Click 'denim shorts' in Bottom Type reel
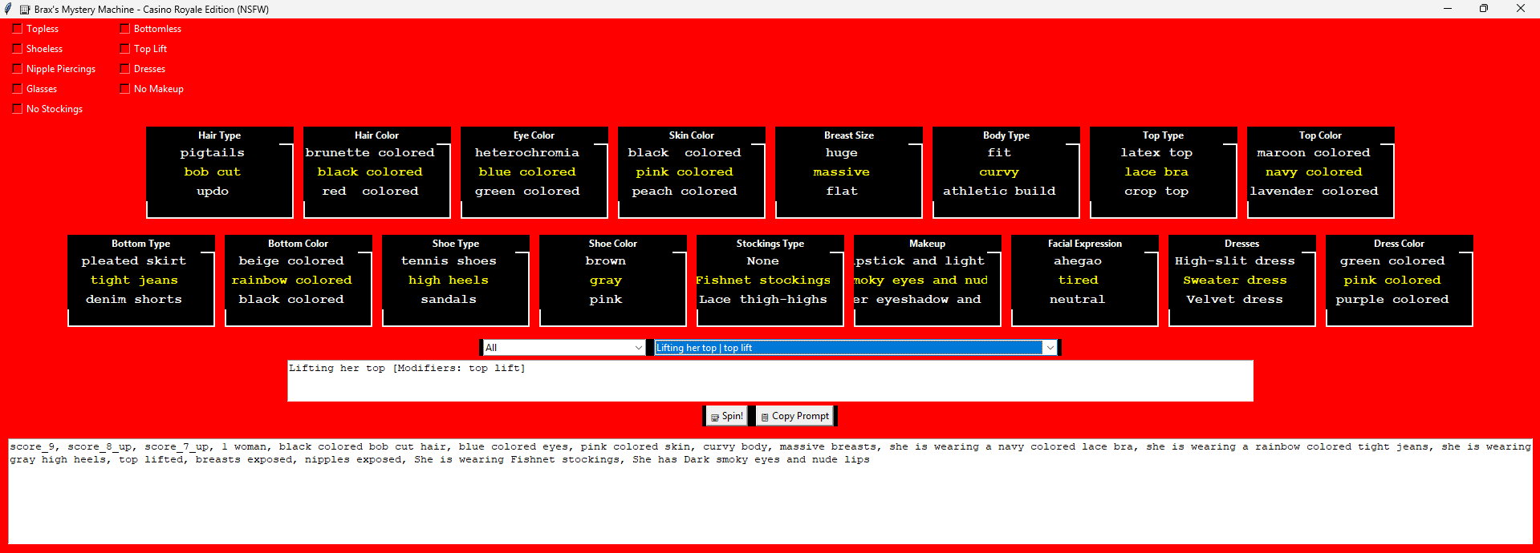Screen dimensions: 1540x553 [133, 299]
